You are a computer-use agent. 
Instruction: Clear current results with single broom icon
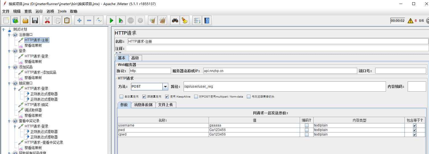pyautogui.click(x=153, y=20)
